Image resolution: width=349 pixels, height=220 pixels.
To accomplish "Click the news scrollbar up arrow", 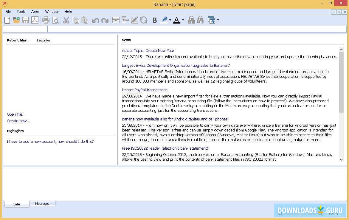I will coord(341,49).
